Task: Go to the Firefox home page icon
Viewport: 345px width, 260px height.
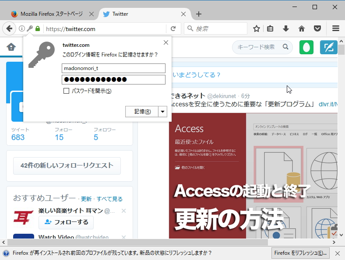Action: point(302,28)
